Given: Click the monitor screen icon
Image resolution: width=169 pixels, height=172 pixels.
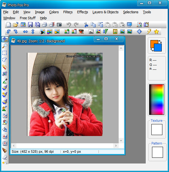Looking at the screenshot, I should point(129,25).
